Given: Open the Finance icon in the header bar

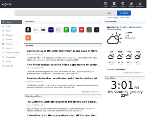Looking at the screenshot, I should pos(114,5).
